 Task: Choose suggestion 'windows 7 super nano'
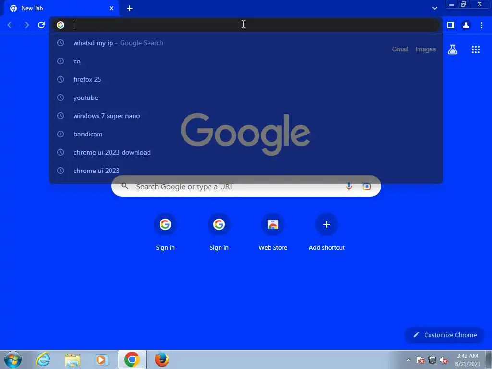click(x=246, y=116)
